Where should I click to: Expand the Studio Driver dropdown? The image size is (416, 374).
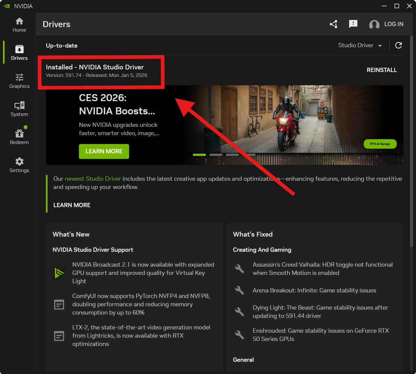point(360,45)
